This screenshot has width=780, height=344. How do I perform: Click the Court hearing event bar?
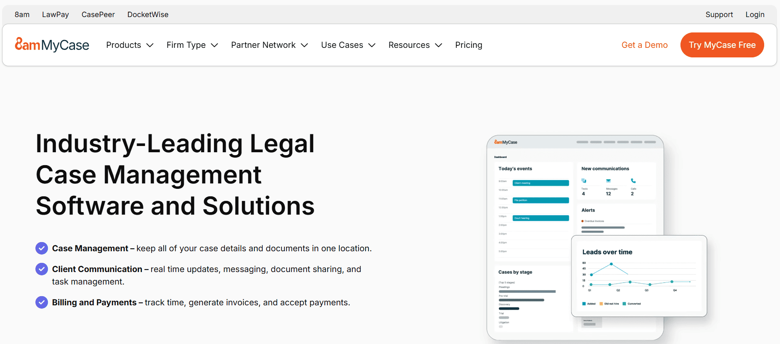click(541, 218)
